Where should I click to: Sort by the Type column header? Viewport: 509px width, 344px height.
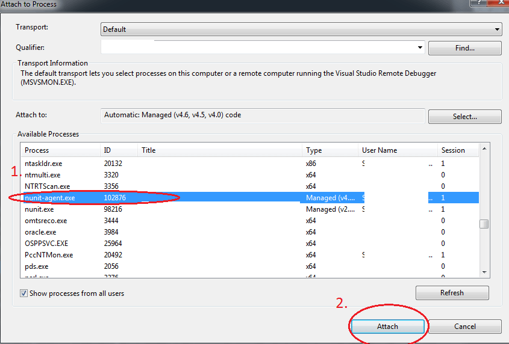pyautogui.click(x=329, y=150)
